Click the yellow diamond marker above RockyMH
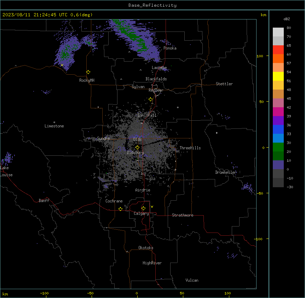The image size is (305, 298). click(88, 72)
